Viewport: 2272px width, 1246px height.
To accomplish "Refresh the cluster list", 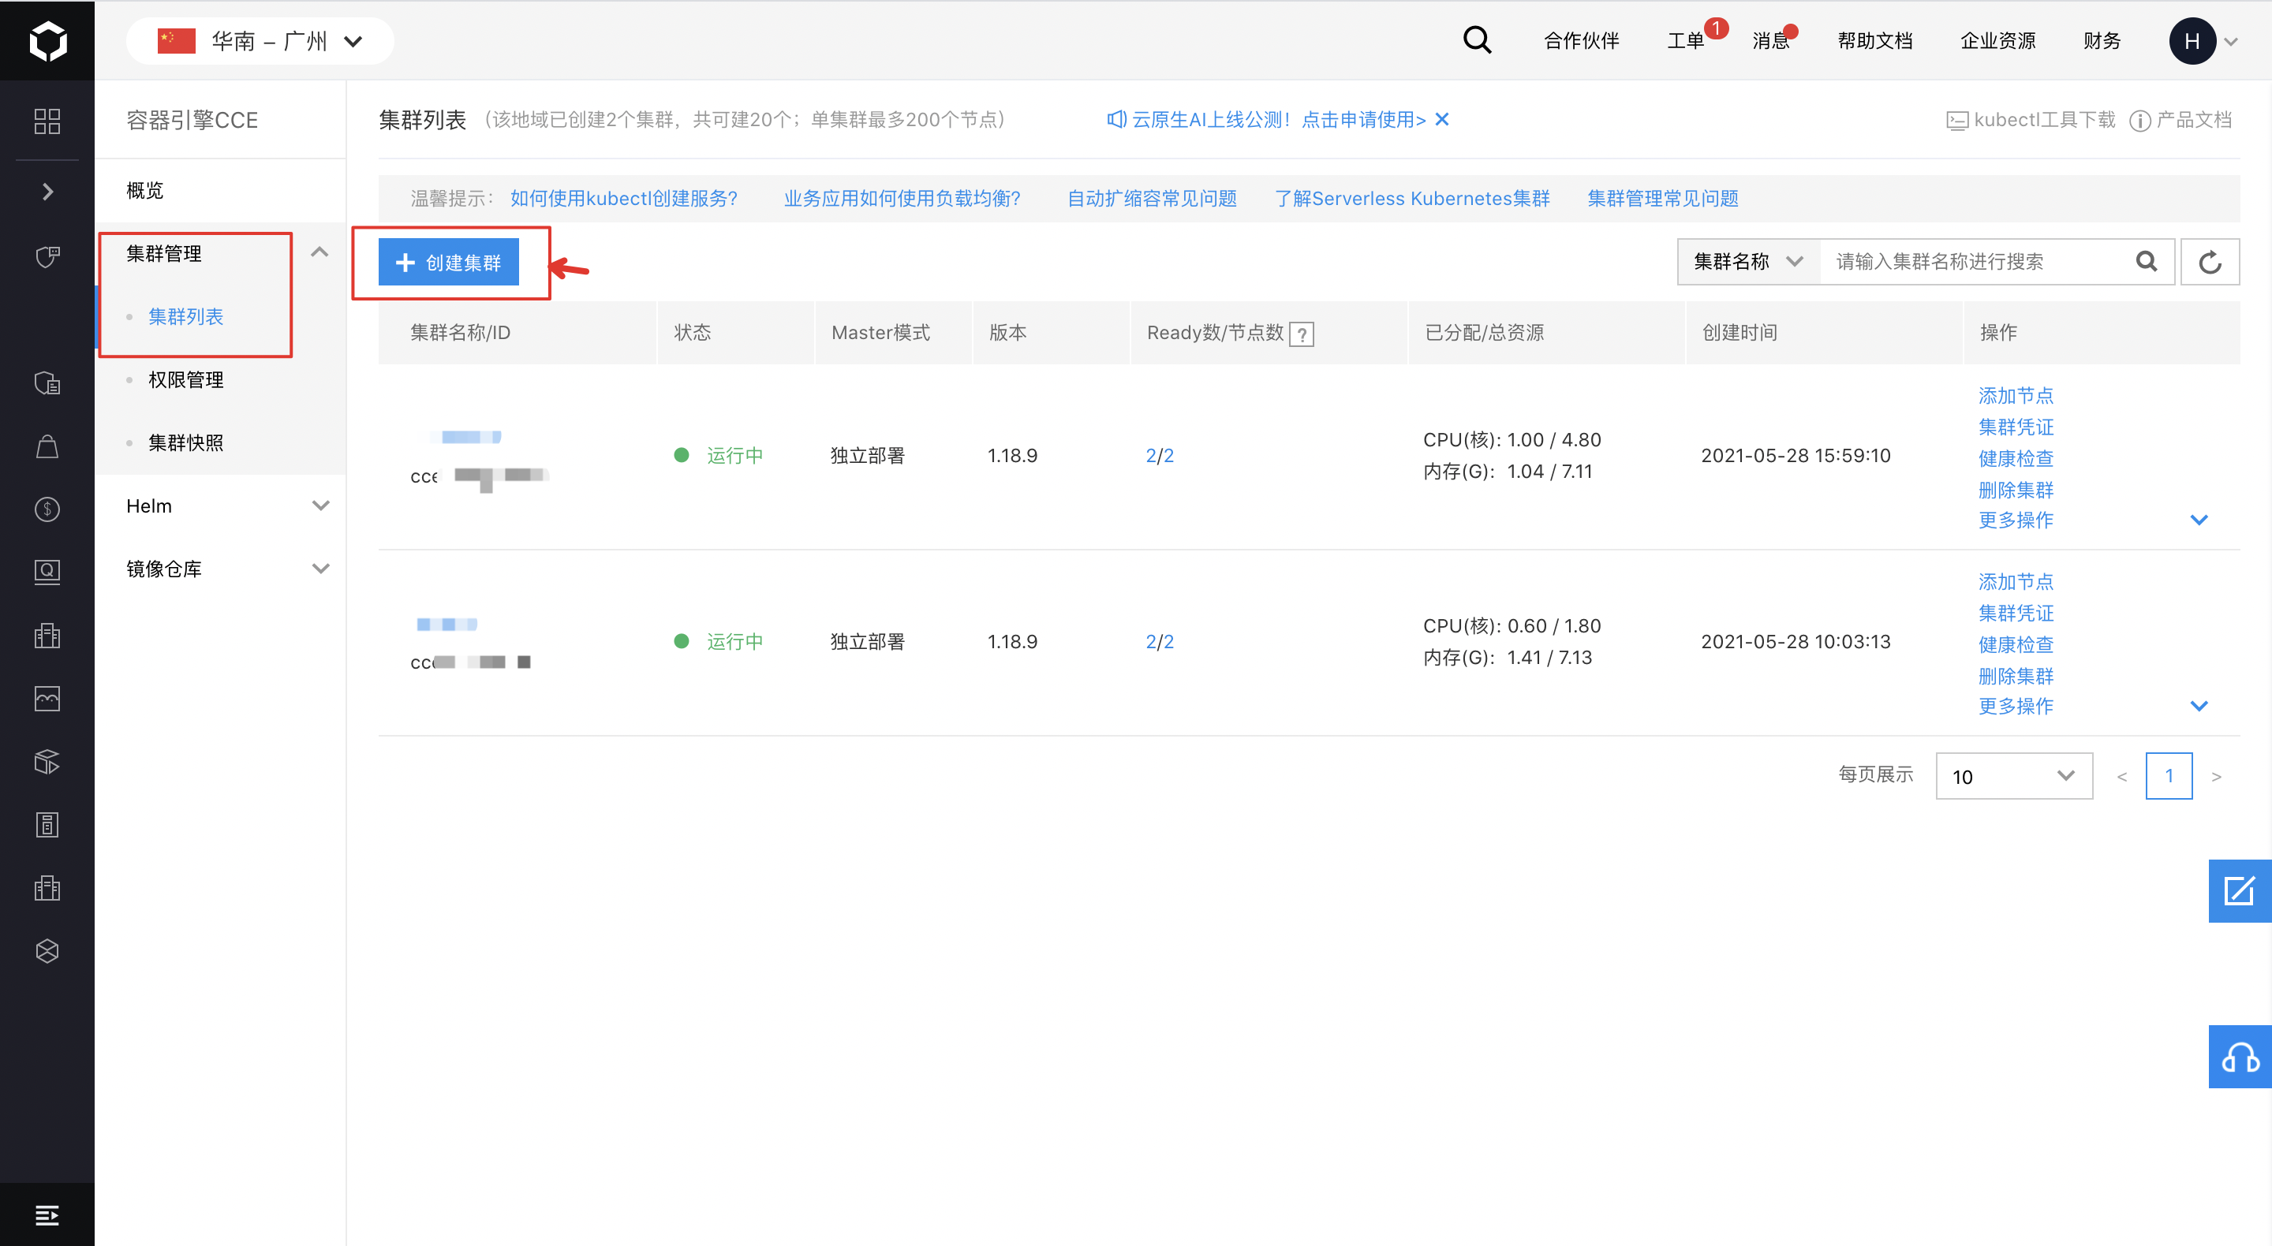I will click(x=2210, y=262).
